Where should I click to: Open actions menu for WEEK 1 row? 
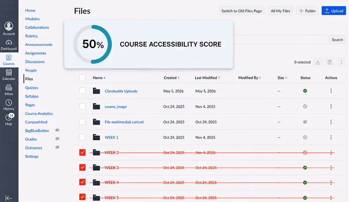coord(331,137)
